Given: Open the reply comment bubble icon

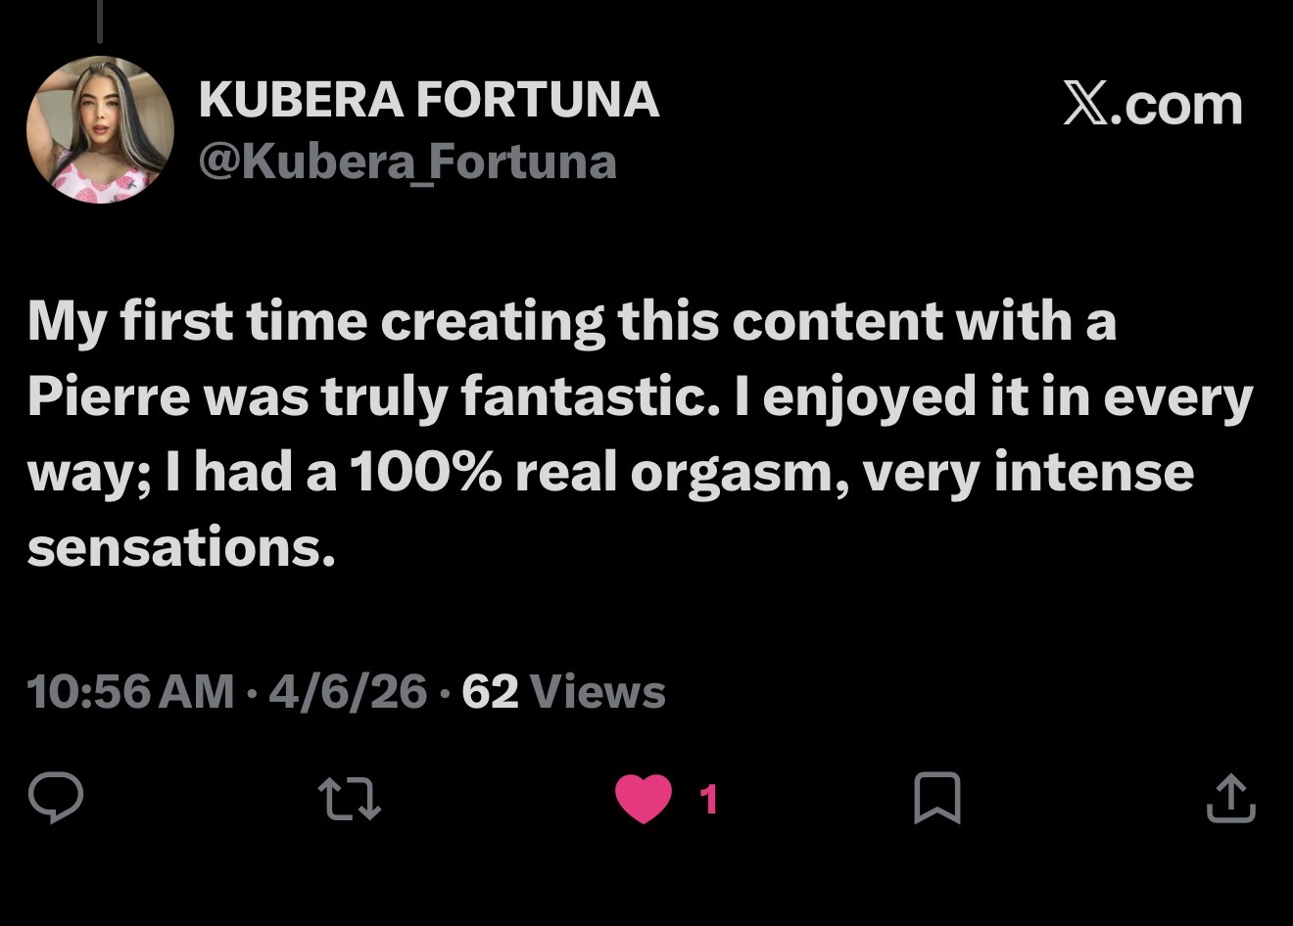Looking at the screenshot, I should point(56,797).
